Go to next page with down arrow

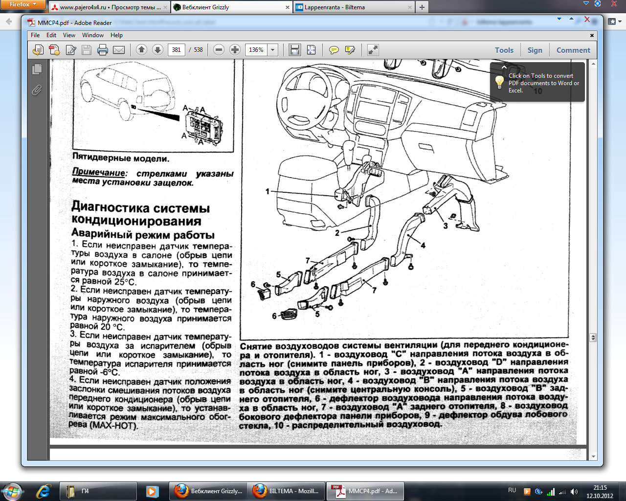157,50
